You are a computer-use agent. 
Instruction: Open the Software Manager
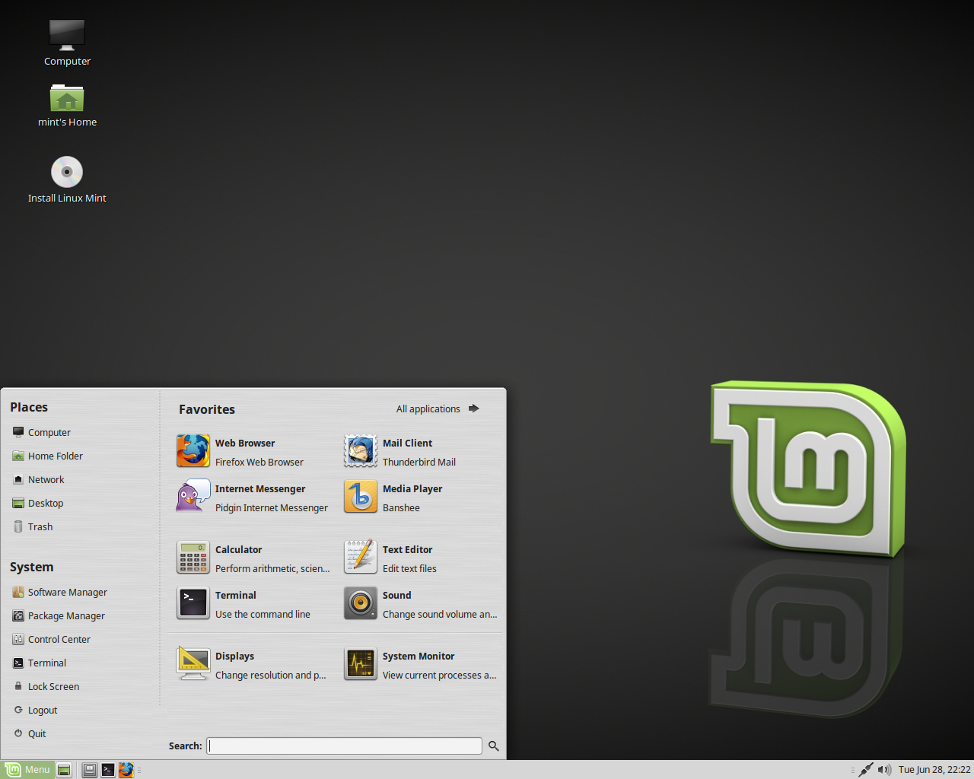pyautogui.click(x=67, y=592)
